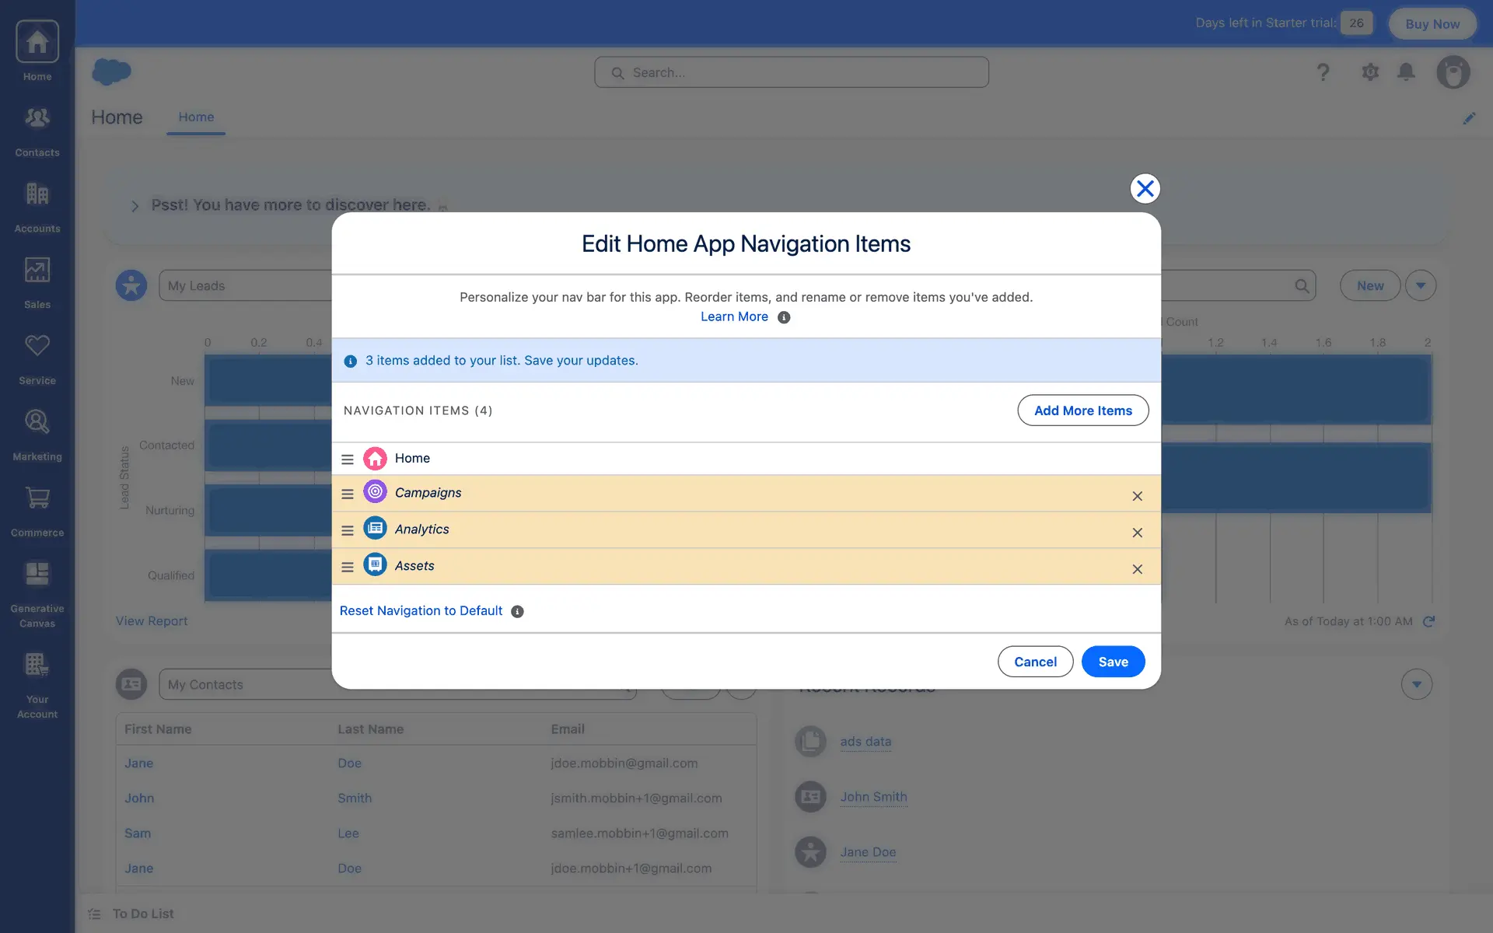Screen dimensions: 1493x933
Task: Click the Save button
Action: click(x=1113, y=662)
